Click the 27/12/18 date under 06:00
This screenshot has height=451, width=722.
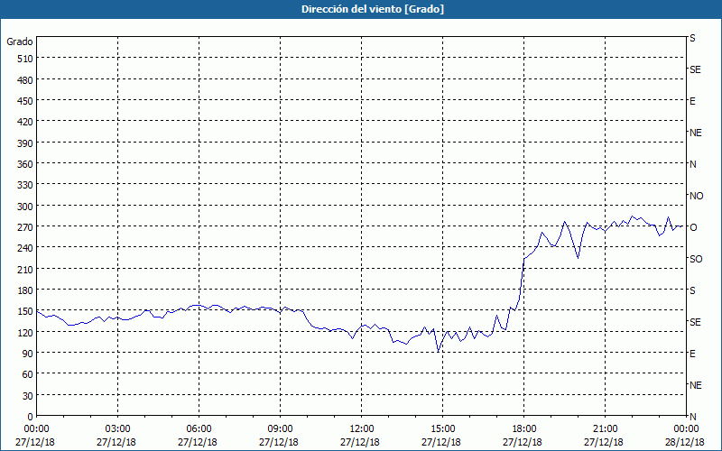pyautogui.click(x=198, y=442)
